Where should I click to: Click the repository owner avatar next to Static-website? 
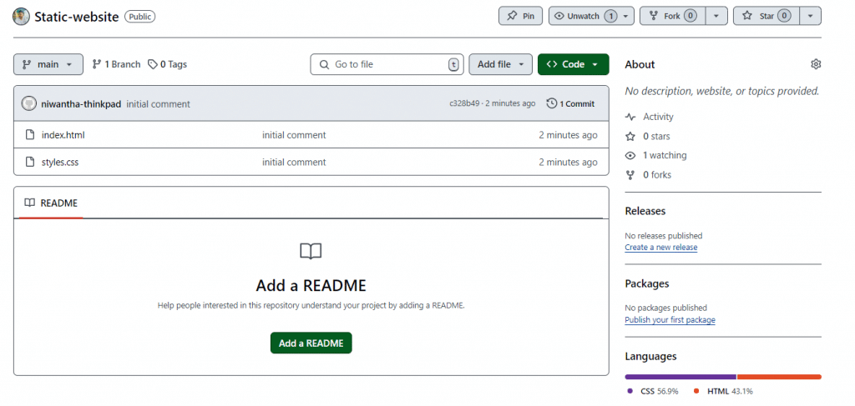(x=22, y=16)
